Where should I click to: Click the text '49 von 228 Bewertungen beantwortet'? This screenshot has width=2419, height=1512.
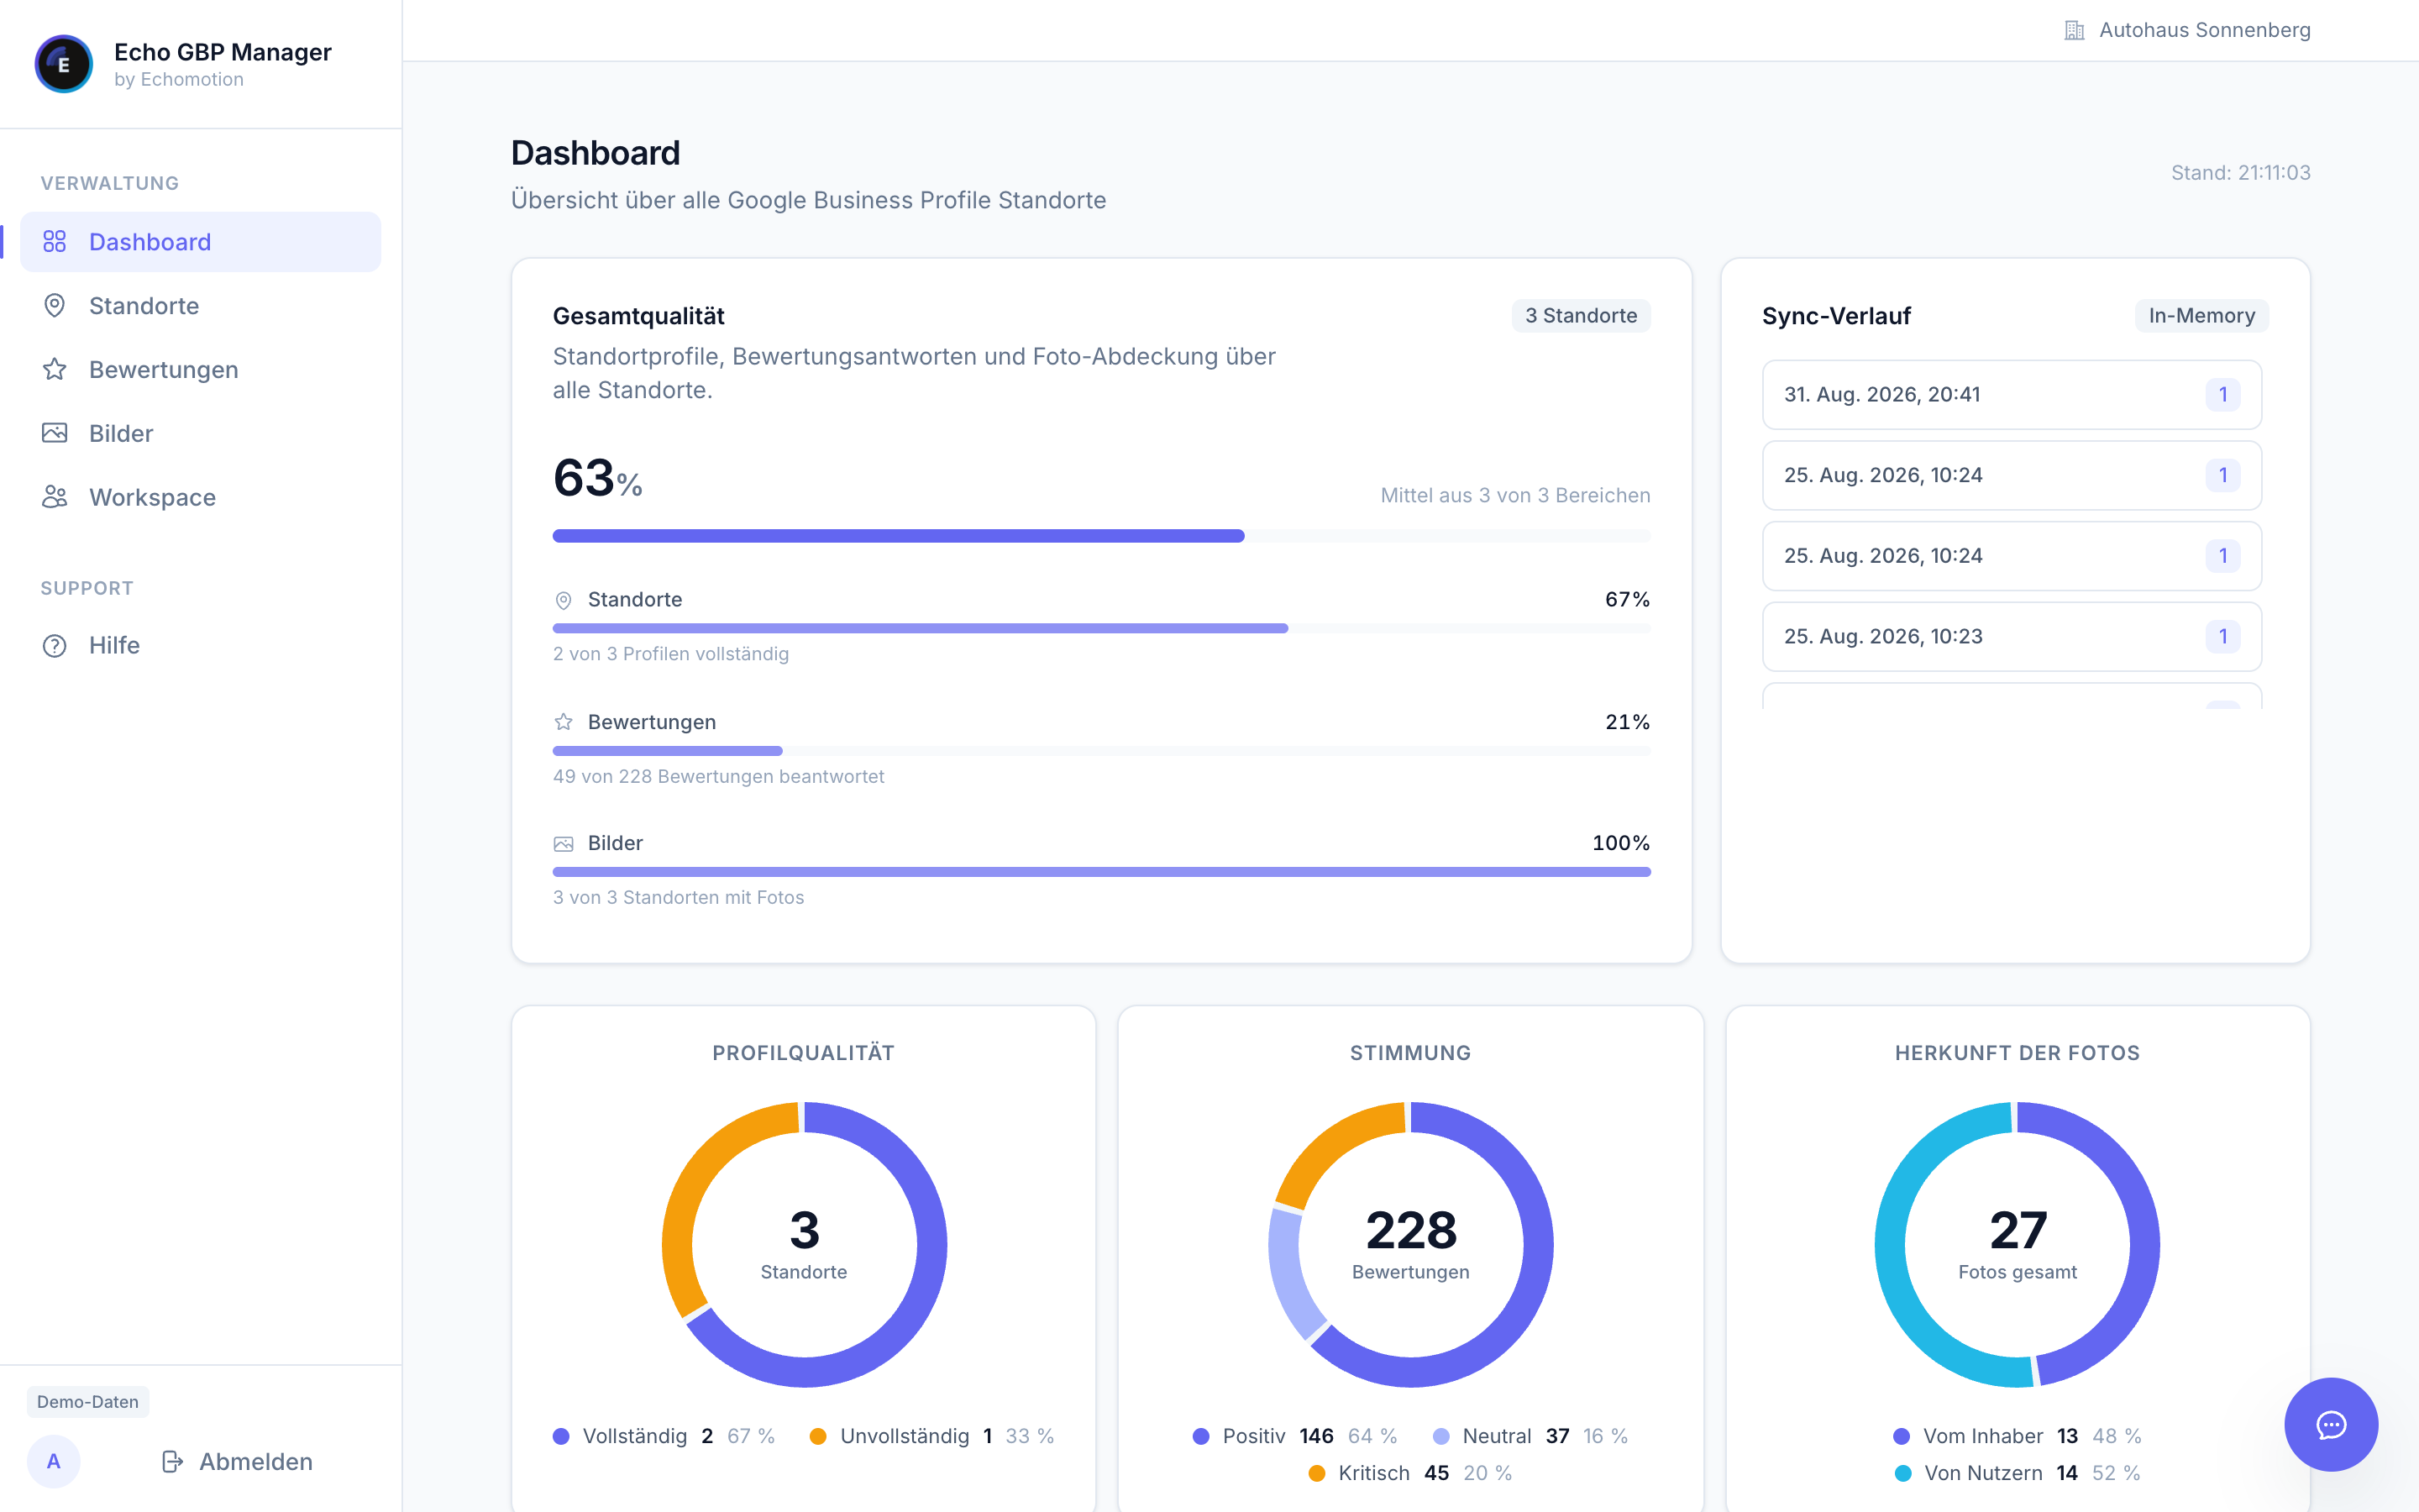pyautogui.click(x=719, y=777)
